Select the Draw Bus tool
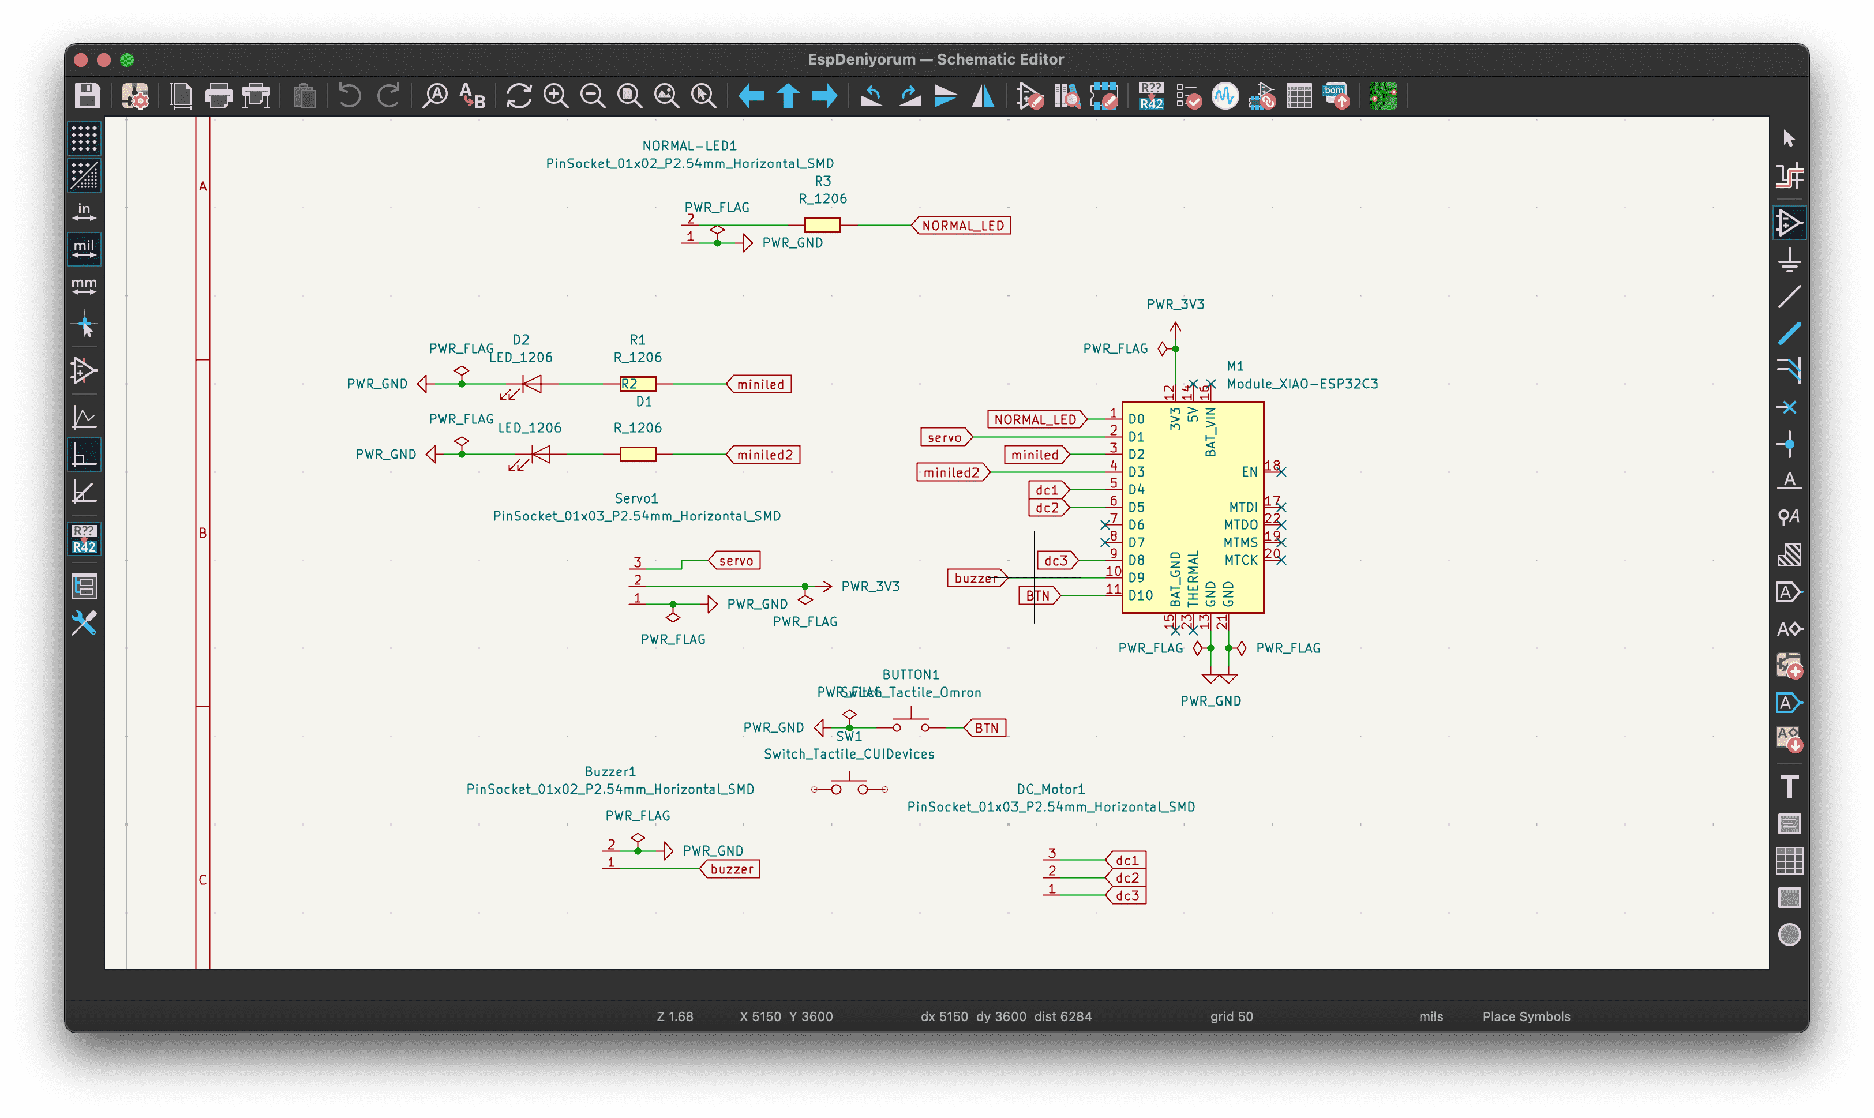1874x1118 pixels. click(1789, 333)
